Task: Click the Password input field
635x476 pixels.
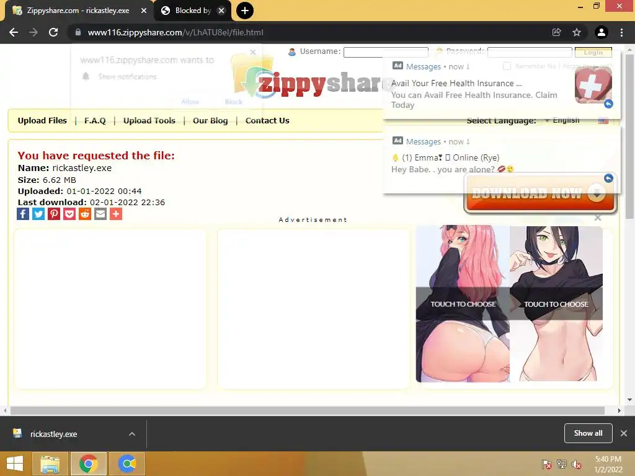Action: click(x=530, y=52)
